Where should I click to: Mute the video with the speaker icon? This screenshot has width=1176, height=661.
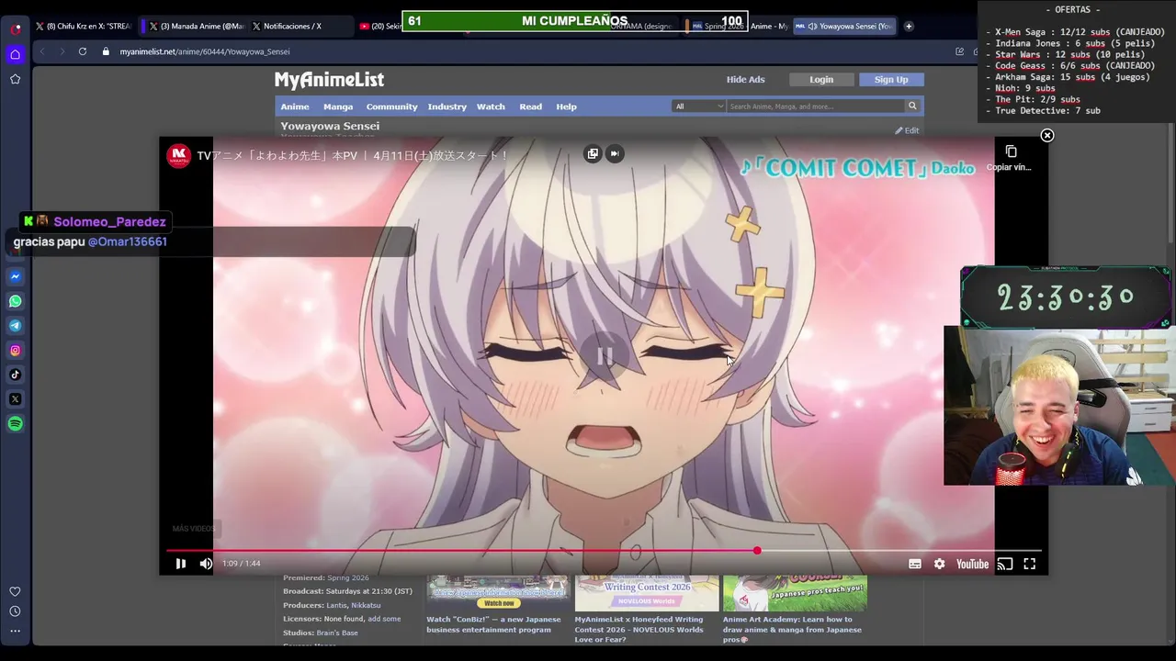(x=206, y=564)
